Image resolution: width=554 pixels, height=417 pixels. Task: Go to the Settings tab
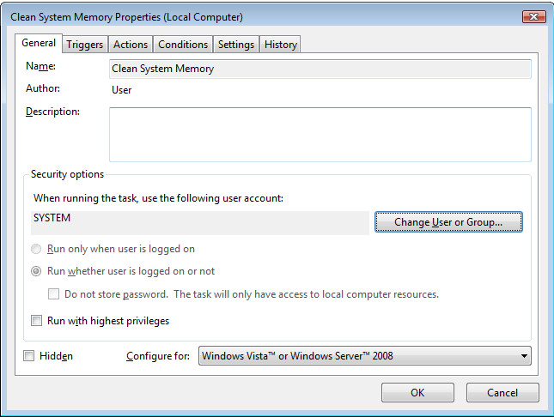[x=236, y=45]
